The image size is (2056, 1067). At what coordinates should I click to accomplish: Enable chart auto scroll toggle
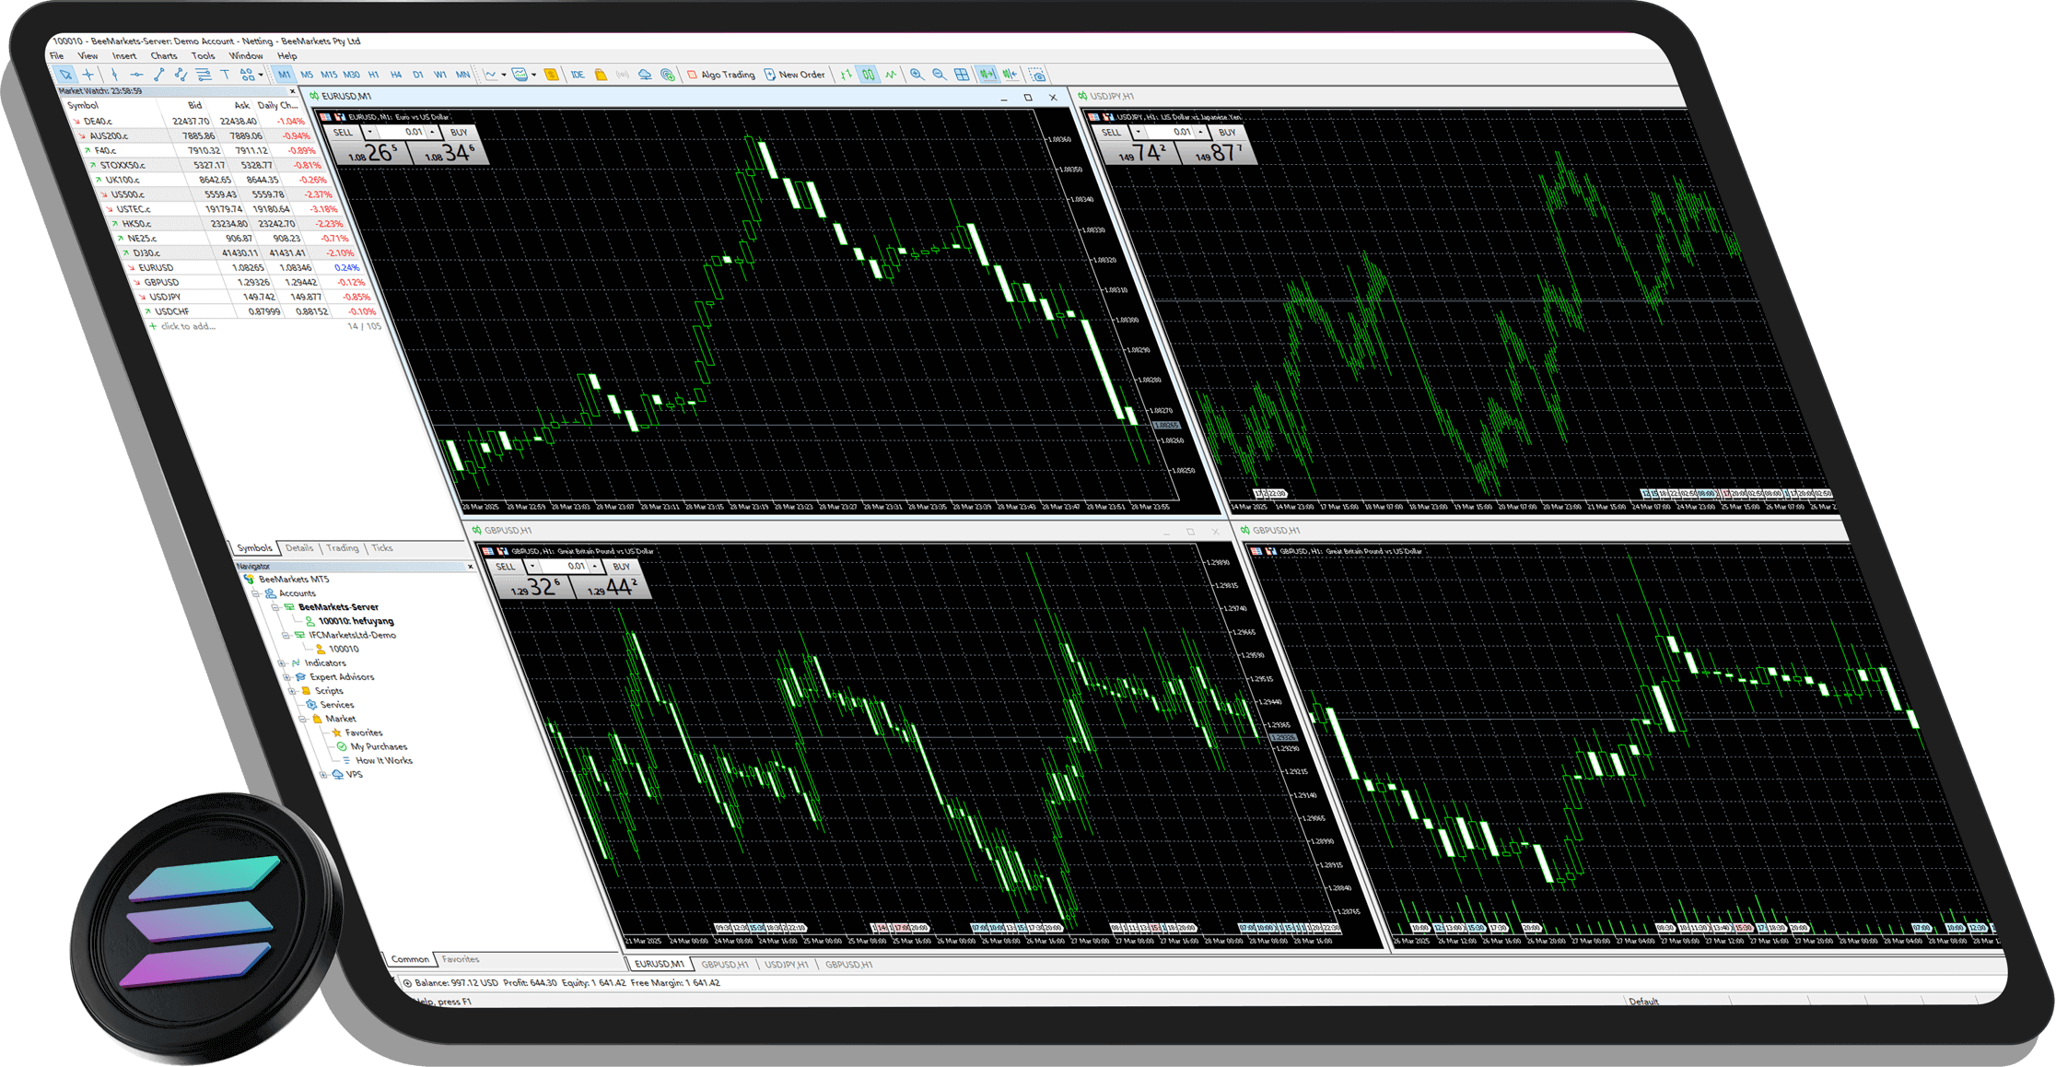[987, 75]
